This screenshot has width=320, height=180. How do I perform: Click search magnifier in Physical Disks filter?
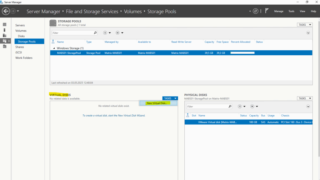[x=230, y=107]
